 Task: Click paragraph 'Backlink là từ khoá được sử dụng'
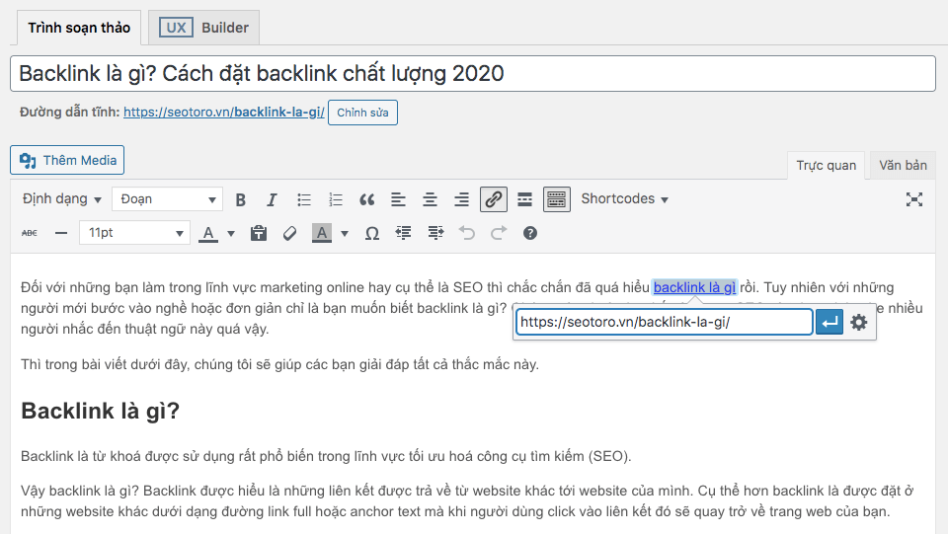[326, 456]
